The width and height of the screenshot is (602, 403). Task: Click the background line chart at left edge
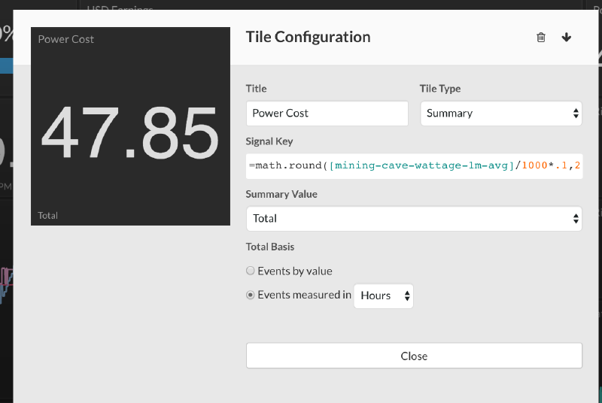pyautogui.click(x=5, y=282)
